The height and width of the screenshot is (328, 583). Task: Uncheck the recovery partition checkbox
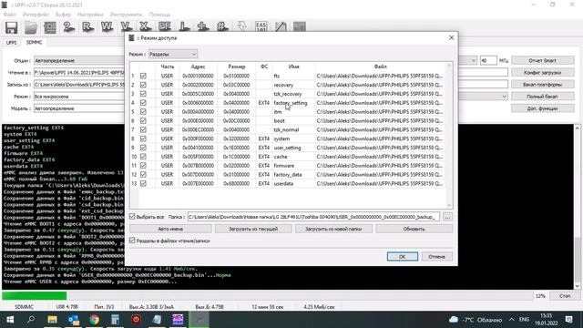[x=143, y=85]
